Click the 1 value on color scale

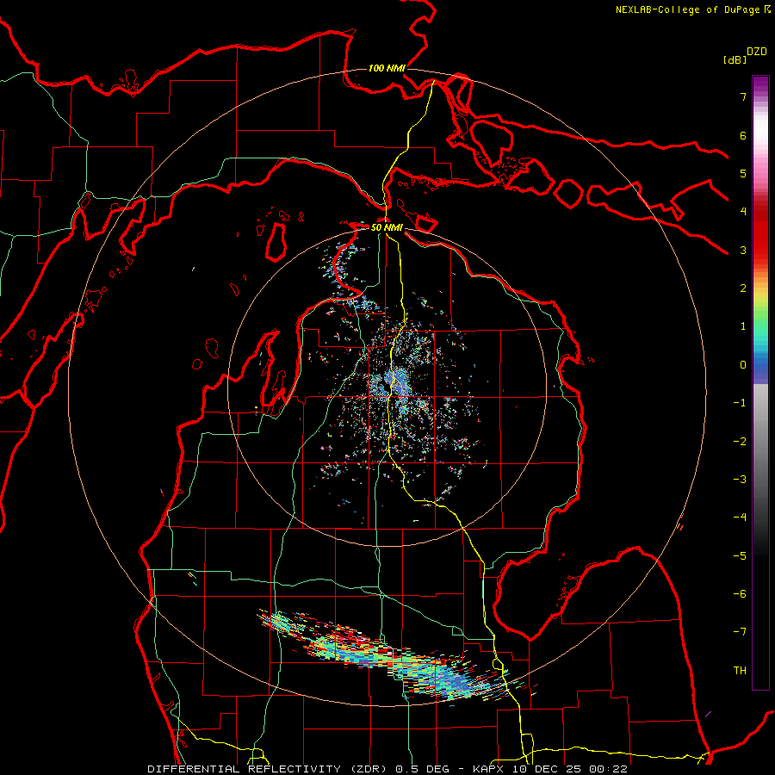click(743, 326)
